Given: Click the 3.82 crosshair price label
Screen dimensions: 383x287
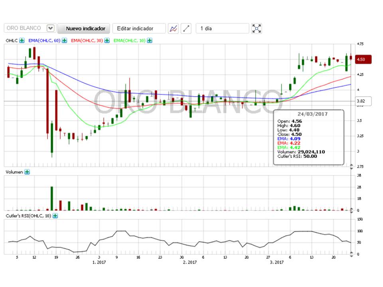Looking at the screenshot, I should point(363,101).
